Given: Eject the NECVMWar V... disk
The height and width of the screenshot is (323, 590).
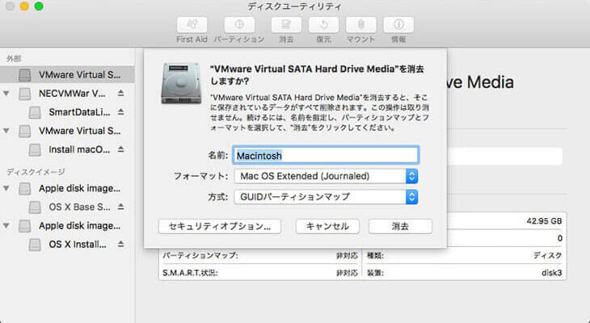Looking at the screenshot, I should coord(120,93).
